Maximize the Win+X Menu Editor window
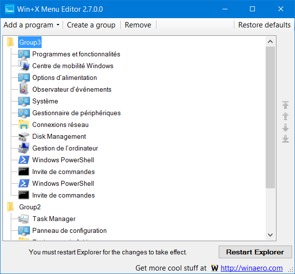Viewport: 295px width, 274px height. (252, 9)
